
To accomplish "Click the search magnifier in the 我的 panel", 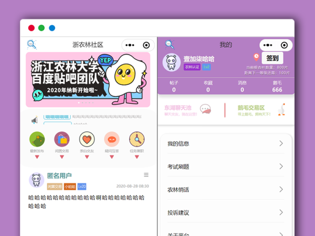I will (x=170, y=45).
